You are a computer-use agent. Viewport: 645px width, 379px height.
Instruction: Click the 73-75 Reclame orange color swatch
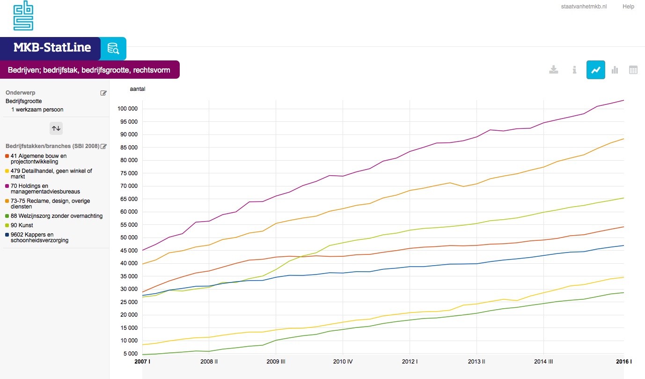coord(7,201)
